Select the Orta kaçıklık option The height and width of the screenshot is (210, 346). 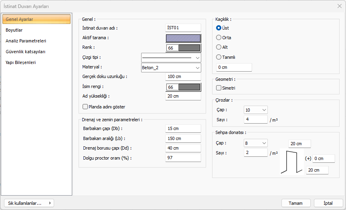coord(219,38)
